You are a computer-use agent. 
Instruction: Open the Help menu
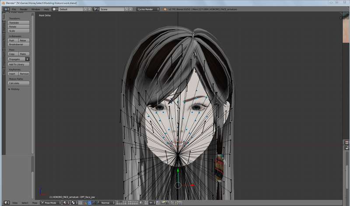(46, 9)
